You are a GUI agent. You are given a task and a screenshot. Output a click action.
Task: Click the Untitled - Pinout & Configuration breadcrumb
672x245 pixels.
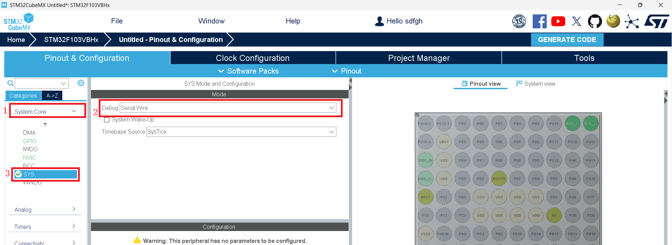(171, 40)
